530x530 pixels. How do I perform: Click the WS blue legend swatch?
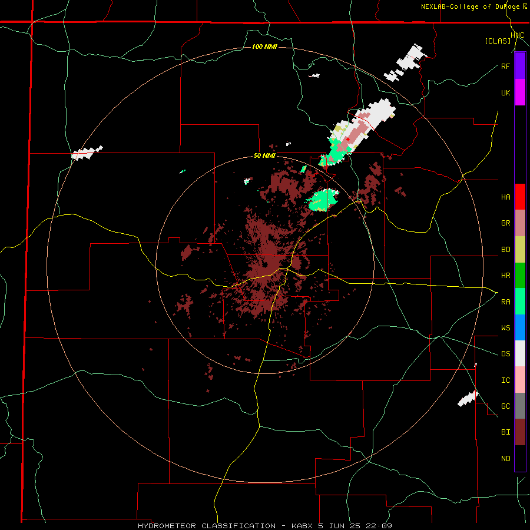[x=520, y=327]
